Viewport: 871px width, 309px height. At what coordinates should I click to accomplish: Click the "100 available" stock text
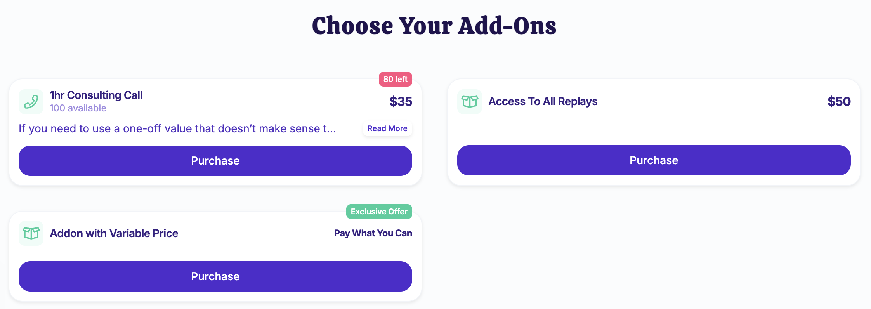(78, 108)
